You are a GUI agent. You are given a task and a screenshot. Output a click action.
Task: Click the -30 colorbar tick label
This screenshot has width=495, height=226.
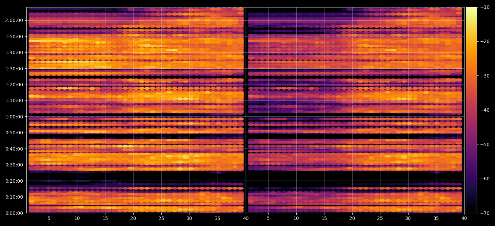tap(484, 76)
